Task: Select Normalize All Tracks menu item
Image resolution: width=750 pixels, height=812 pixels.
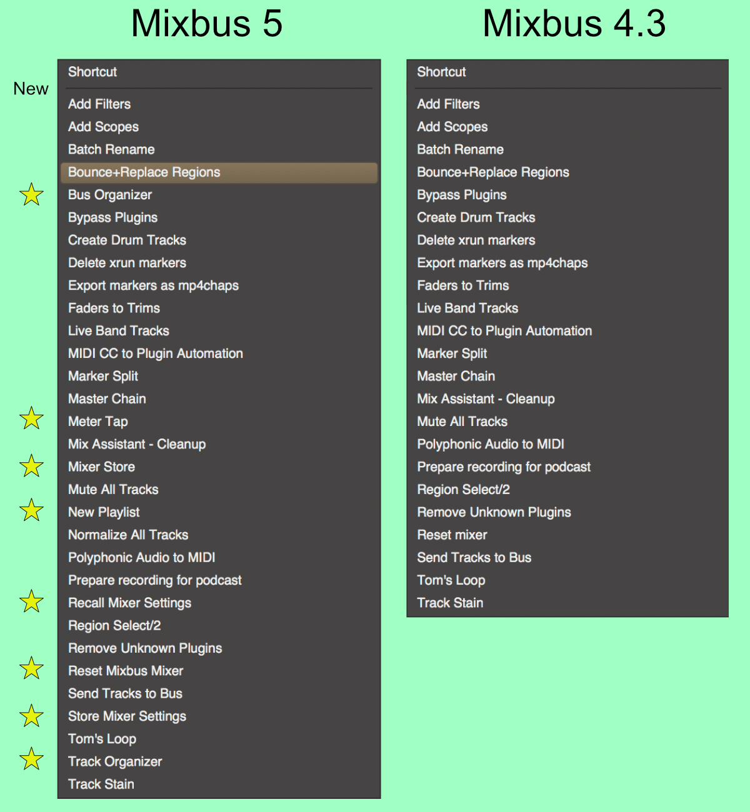Action: coord(128,535)
